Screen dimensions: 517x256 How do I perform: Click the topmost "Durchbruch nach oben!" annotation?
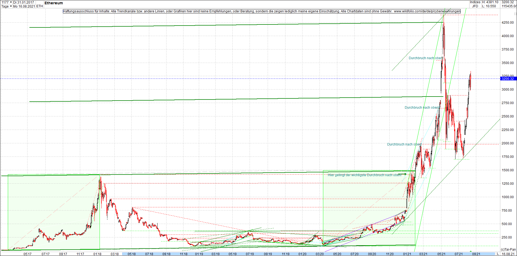426,58
